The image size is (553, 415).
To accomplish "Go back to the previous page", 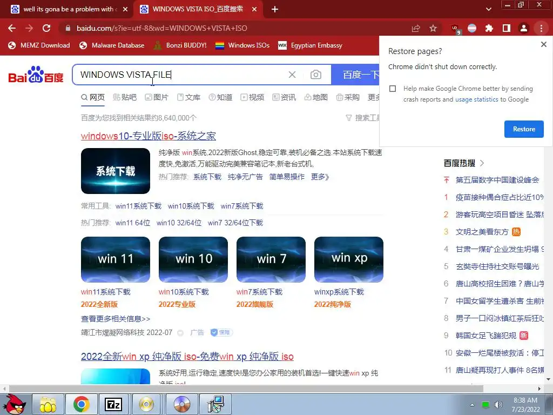I will pos(12,28).
